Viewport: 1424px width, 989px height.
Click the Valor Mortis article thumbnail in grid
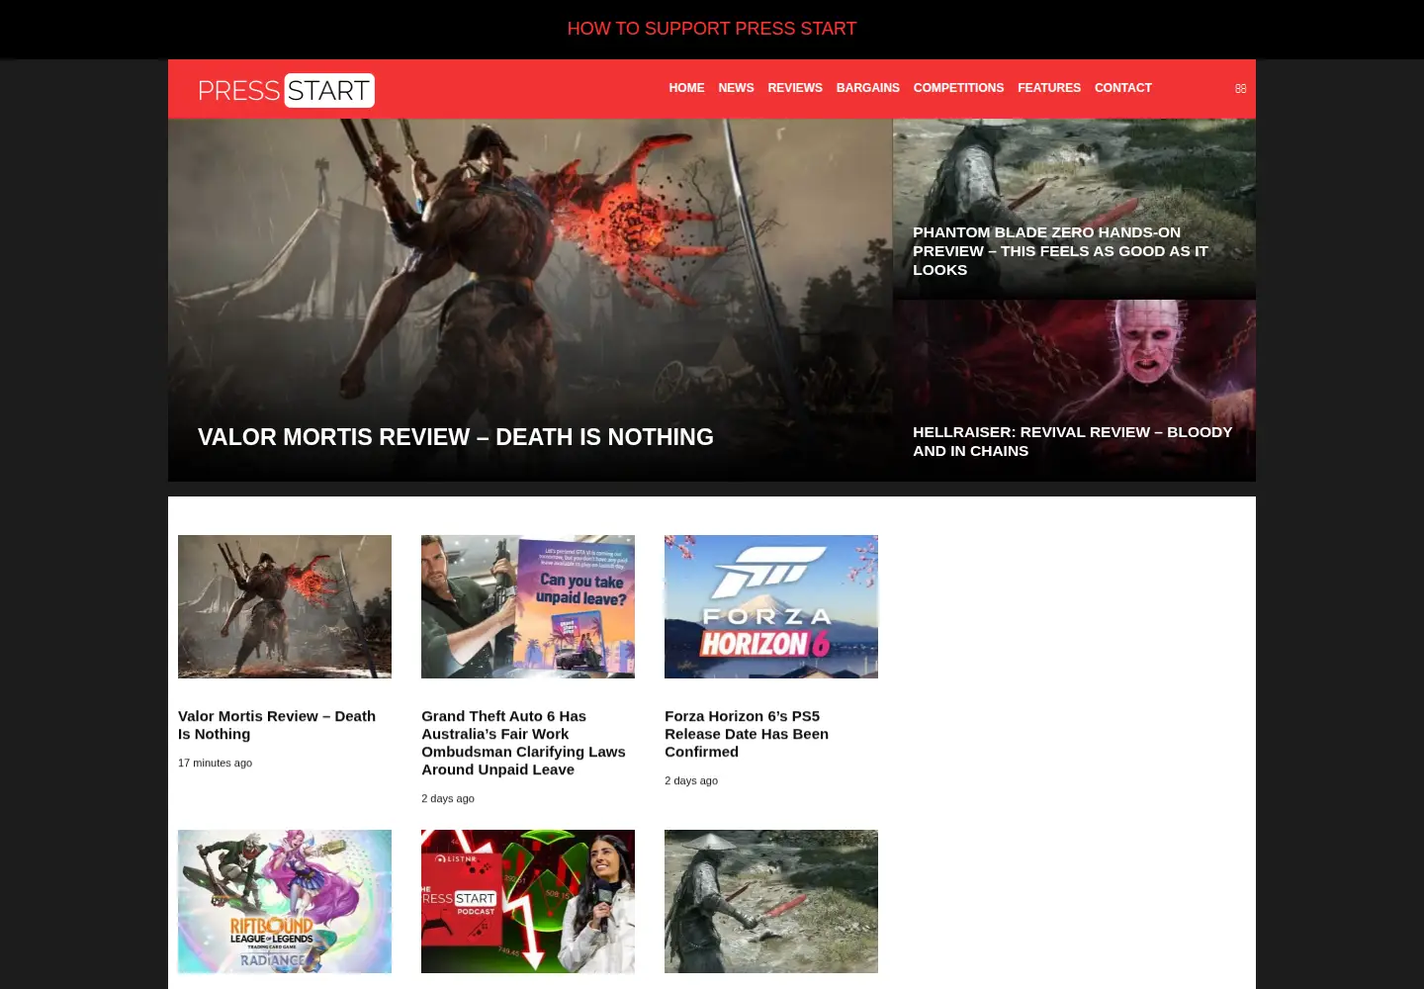285,606
